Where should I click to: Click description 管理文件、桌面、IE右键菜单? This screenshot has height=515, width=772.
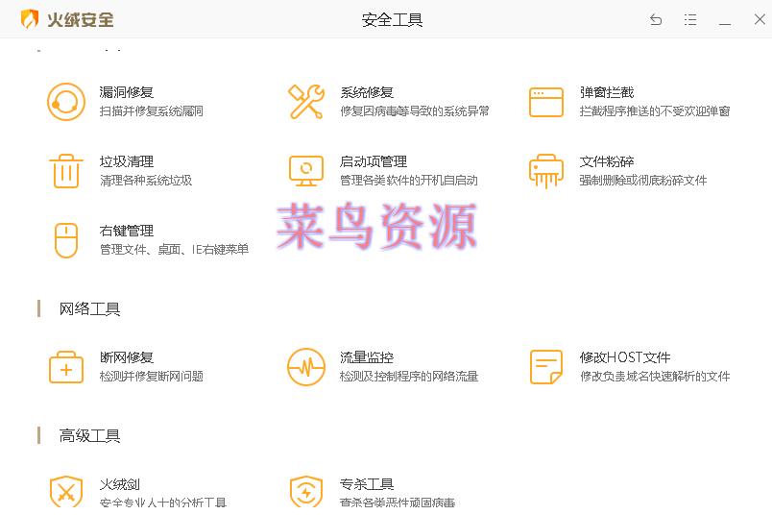(x=174, y=250)
